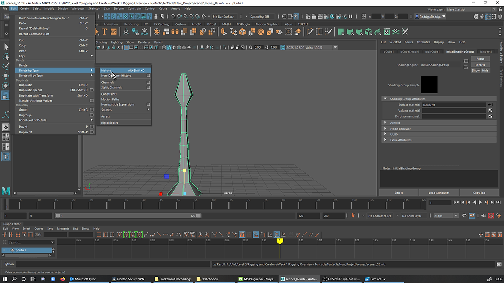Play animation forwards

(480, 202)
